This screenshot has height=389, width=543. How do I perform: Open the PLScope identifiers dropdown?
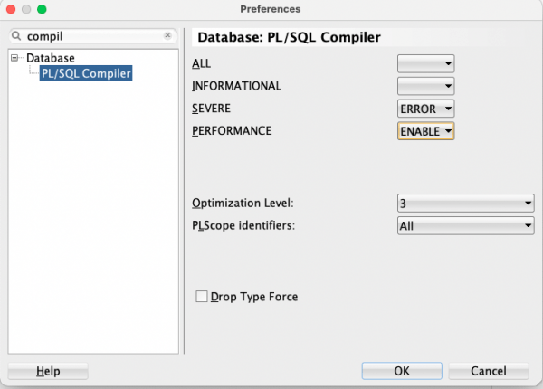coord(465,225)
